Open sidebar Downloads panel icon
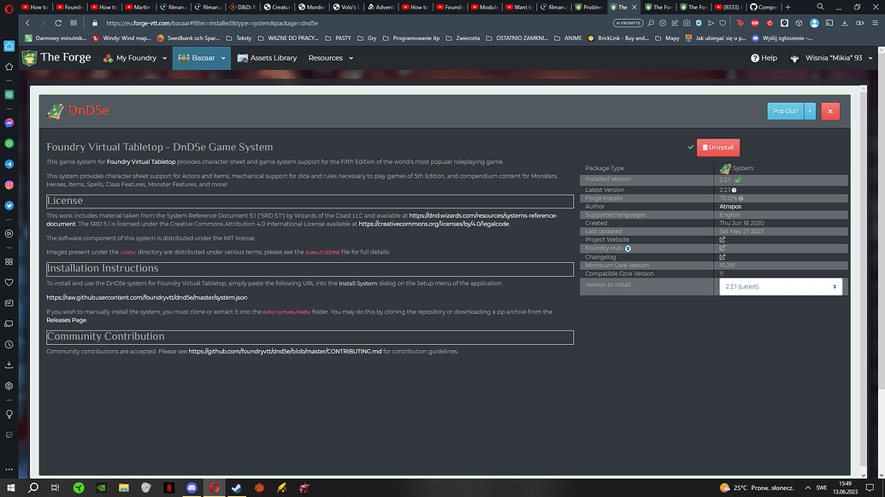Viewport: 885px width, 497px height. pos(9,365)
